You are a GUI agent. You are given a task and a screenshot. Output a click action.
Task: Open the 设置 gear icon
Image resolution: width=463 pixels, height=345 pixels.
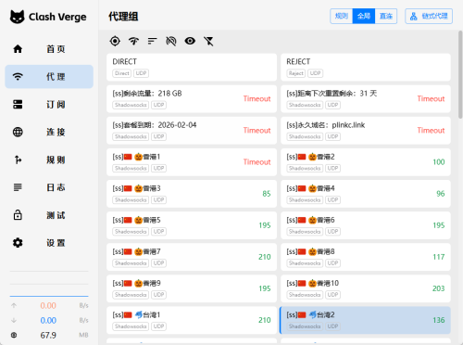click(18, 243)
